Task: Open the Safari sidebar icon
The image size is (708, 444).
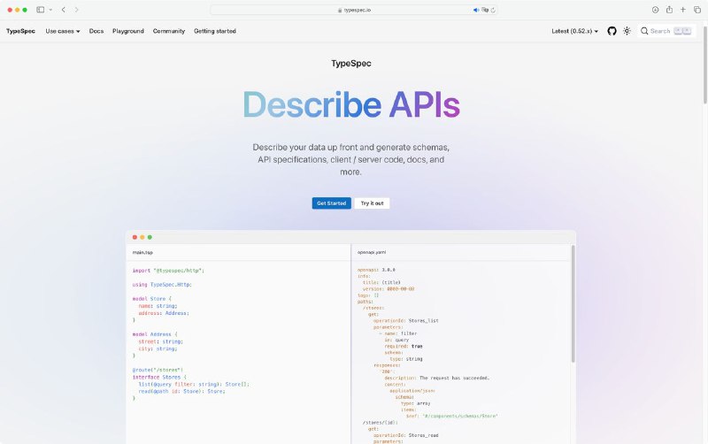Action: pos(40,10)
